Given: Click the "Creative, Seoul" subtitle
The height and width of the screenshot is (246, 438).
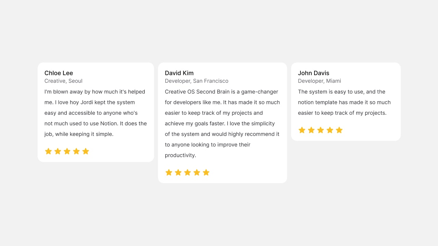Looking at the screenshot, I should pyautogui.click(x=63, y=81).
